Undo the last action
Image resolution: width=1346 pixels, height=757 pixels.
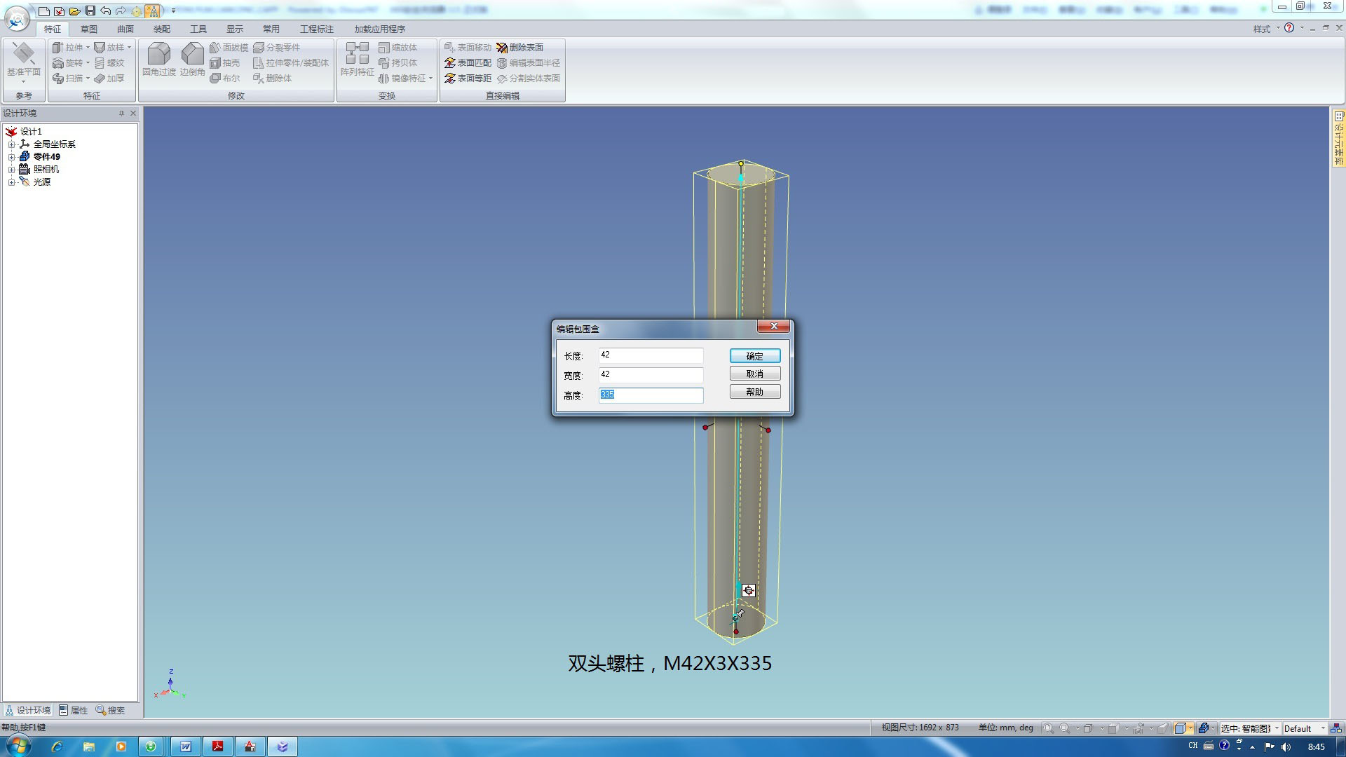pyautogui.click(x=105, y=11)
